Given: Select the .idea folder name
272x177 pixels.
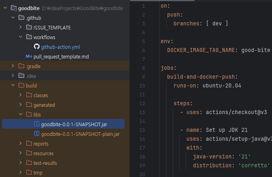Looking at the screenshot, I should [x=31, y=76].
